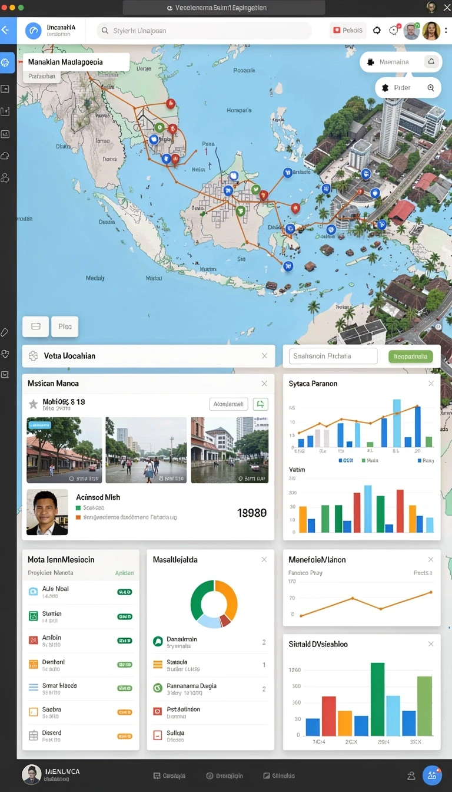Click the Manakian Maulagoeoia map title box
The height and width of the screenshot is (792, 452).
pos(76,62)
